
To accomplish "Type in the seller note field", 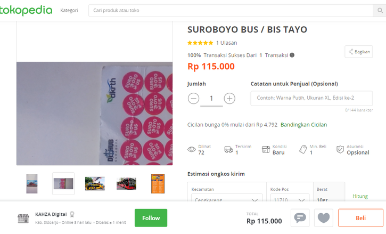I will point(311,98).
